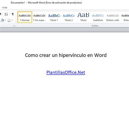This screenshot has width=129, height=113.
Task: Apply the Sin espaciado style
Action: pos(39,17)
